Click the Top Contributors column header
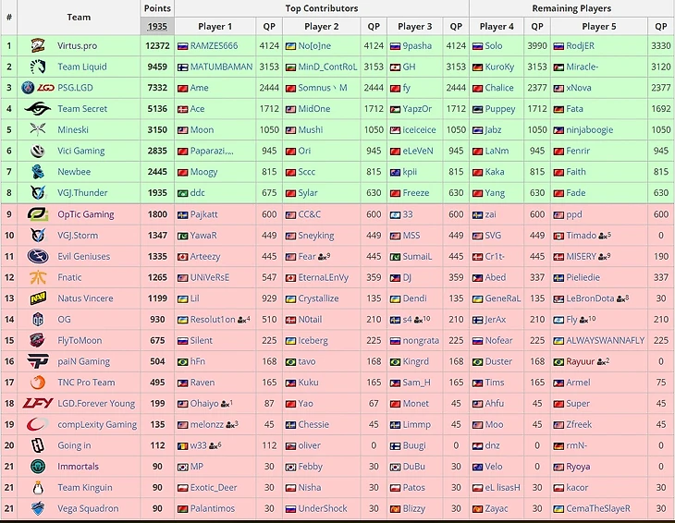This screenshot has width=675, height=523. [322, 8]
